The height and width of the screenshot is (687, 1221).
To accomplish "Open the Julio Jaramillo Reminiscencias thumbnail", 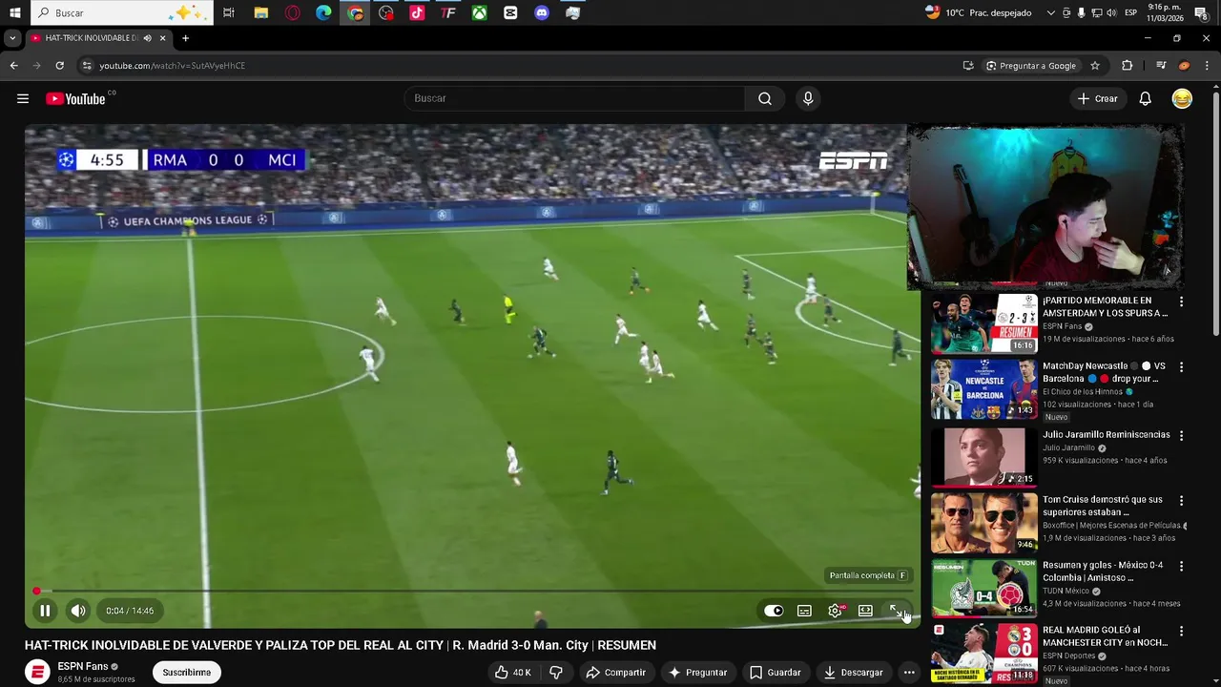I will [x=983, y=456].
